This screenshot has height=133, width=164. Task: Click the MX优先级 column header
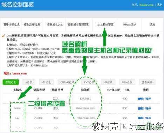(114, 90)
